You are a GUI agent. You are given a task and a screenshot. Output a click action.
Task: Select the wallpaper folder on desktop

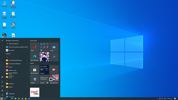pos(4,25)
